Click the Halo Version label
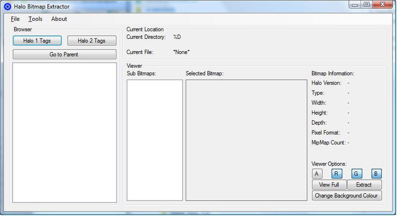Image resolution: width=398 pixels, height=216 pixels. tap(326, 83)
